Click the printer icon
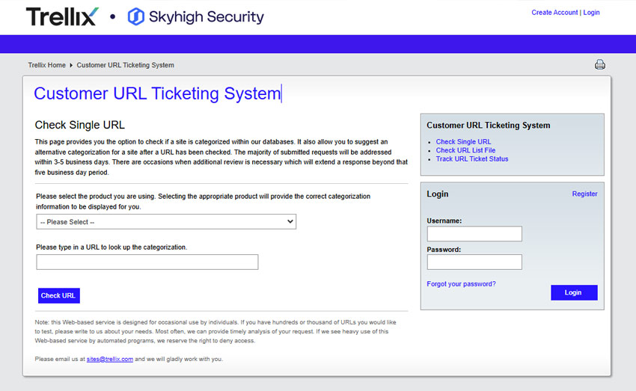 pos(600,64)
